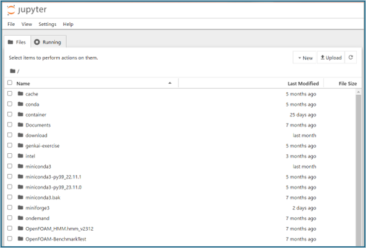
Task: Open the genkai-exercise folder link
Action: click(x=43, y=146)
